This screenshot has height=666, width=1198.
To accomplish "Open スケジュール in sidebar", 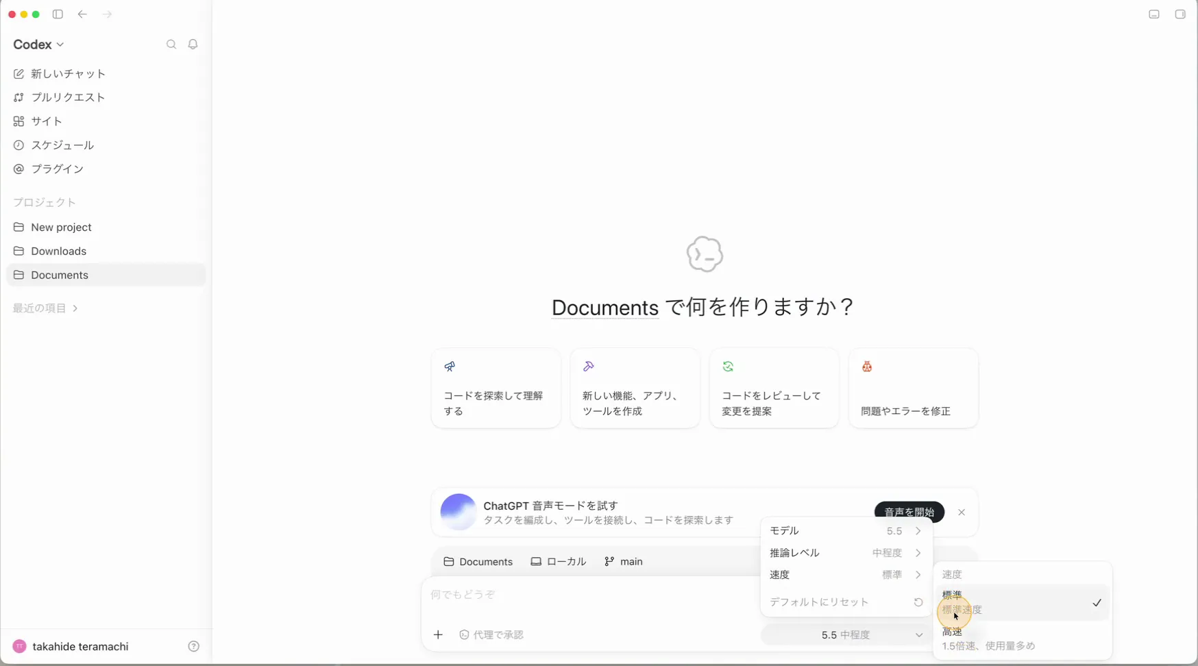I will [106, 145].
